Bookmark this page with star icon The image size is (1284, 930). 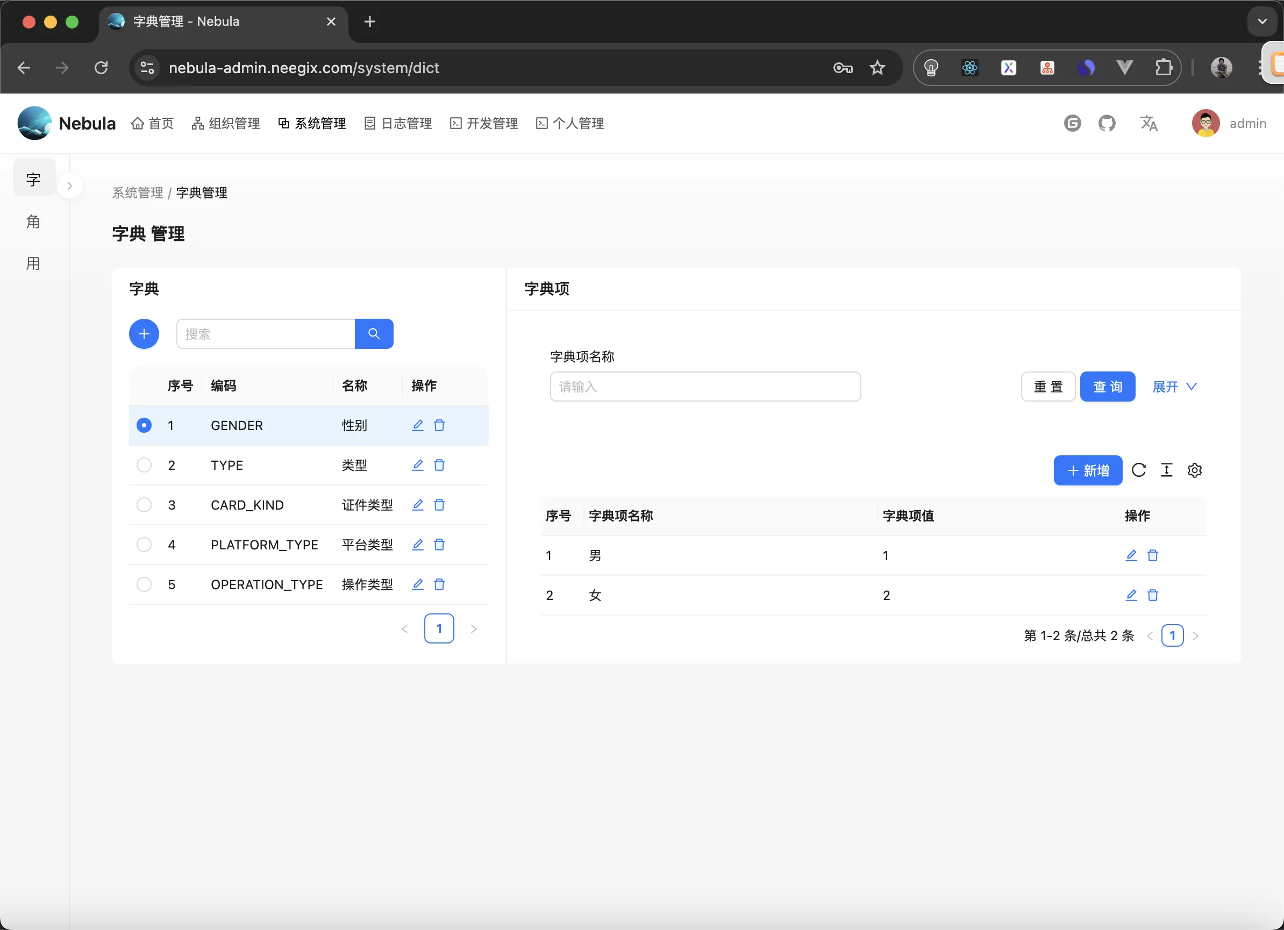pos(877,68)
